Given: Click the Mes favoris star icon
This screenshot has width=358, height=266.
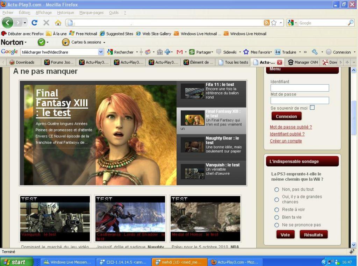Looking at the screenshot, I should (246, 52).
